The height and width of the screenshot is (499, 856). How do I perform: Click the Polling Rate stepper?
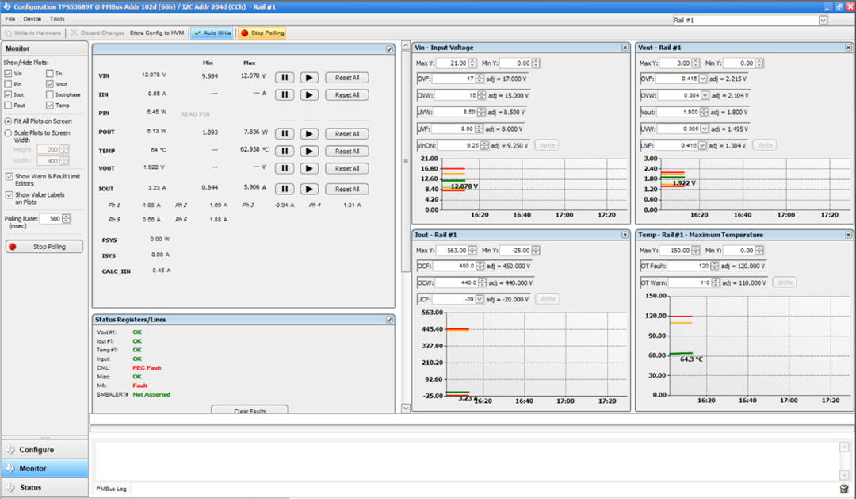[66, 219]
